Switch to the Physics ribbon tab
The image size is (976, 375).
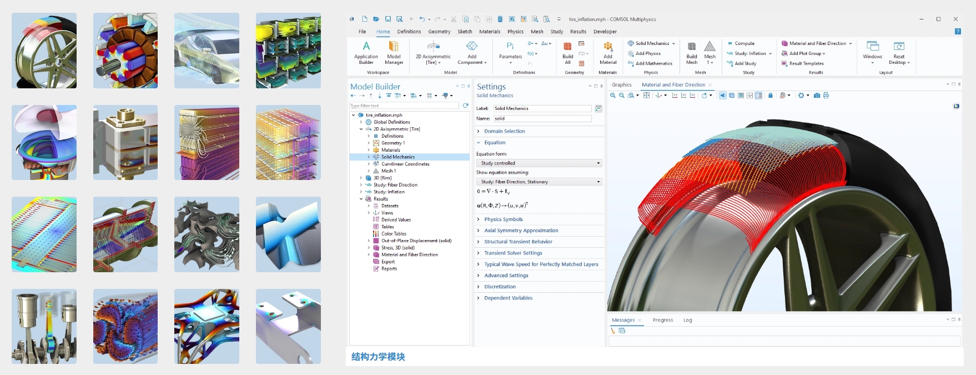point(515,32)
